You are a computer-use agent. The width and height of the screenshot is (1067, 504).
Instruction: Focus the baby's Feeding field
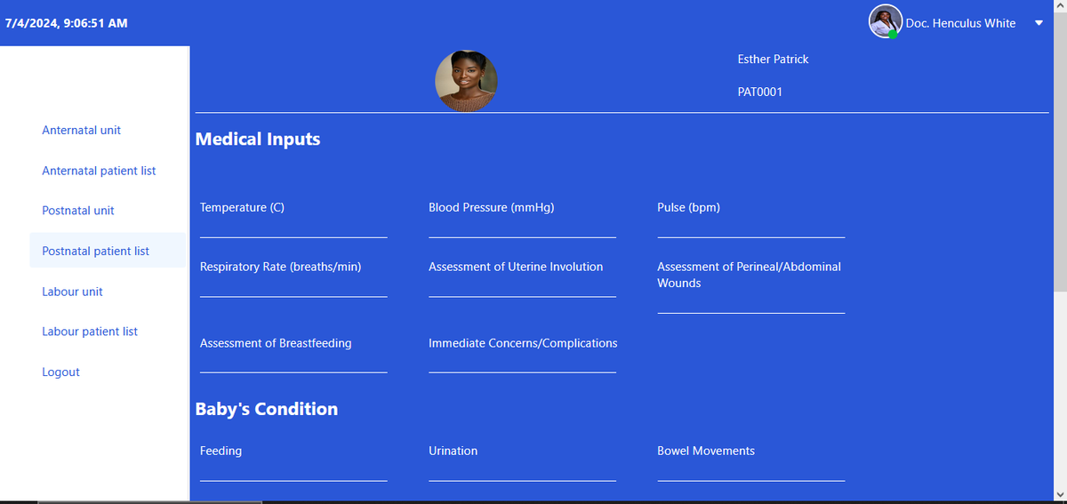click(293, 471)
